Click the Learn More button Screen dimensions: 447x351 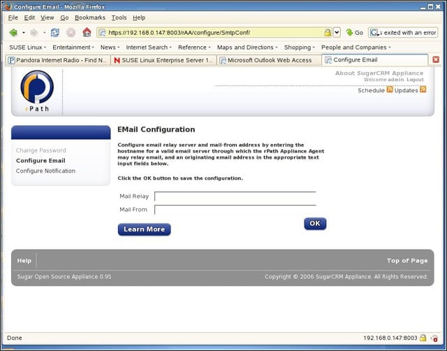[145, 229]
